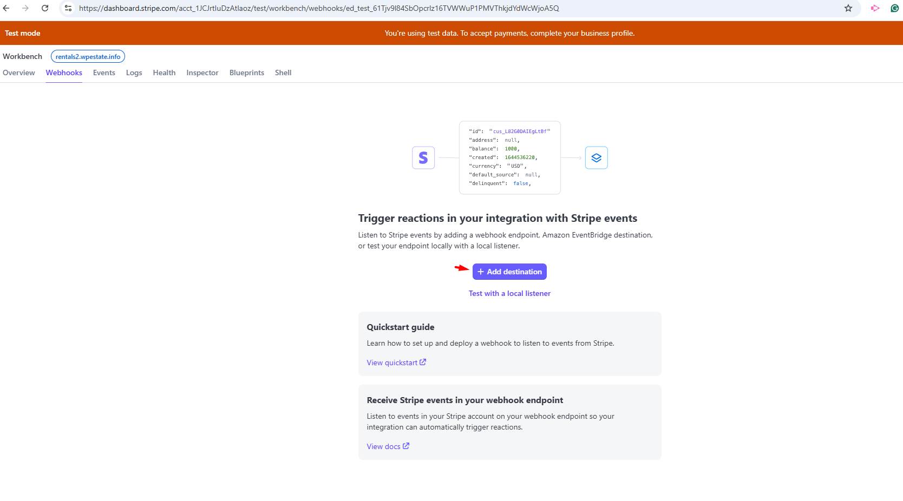
Task: Select the Health tab
Action: (x=164, y=72)
